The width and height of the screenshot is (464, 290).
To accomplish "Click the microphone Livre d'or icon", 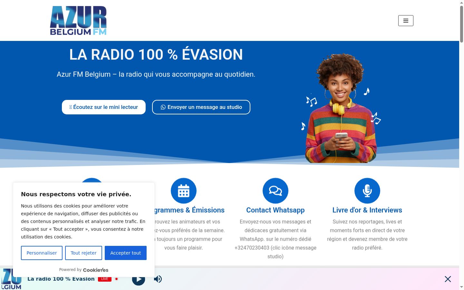I will pos(367,191).
